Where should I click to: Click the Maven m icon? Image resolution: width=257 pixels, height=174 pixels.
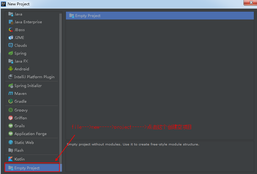[x=11, y=93]
